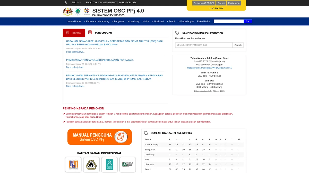Switch to the Pengumuman tab
Viewport: 309px width, 173px height.
click(101, 33)
